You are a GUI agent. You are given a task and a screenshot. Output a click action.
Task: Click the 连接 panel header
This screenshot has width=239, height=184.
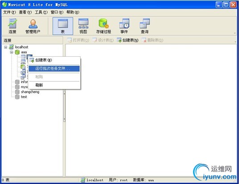[x=32, y=40]
